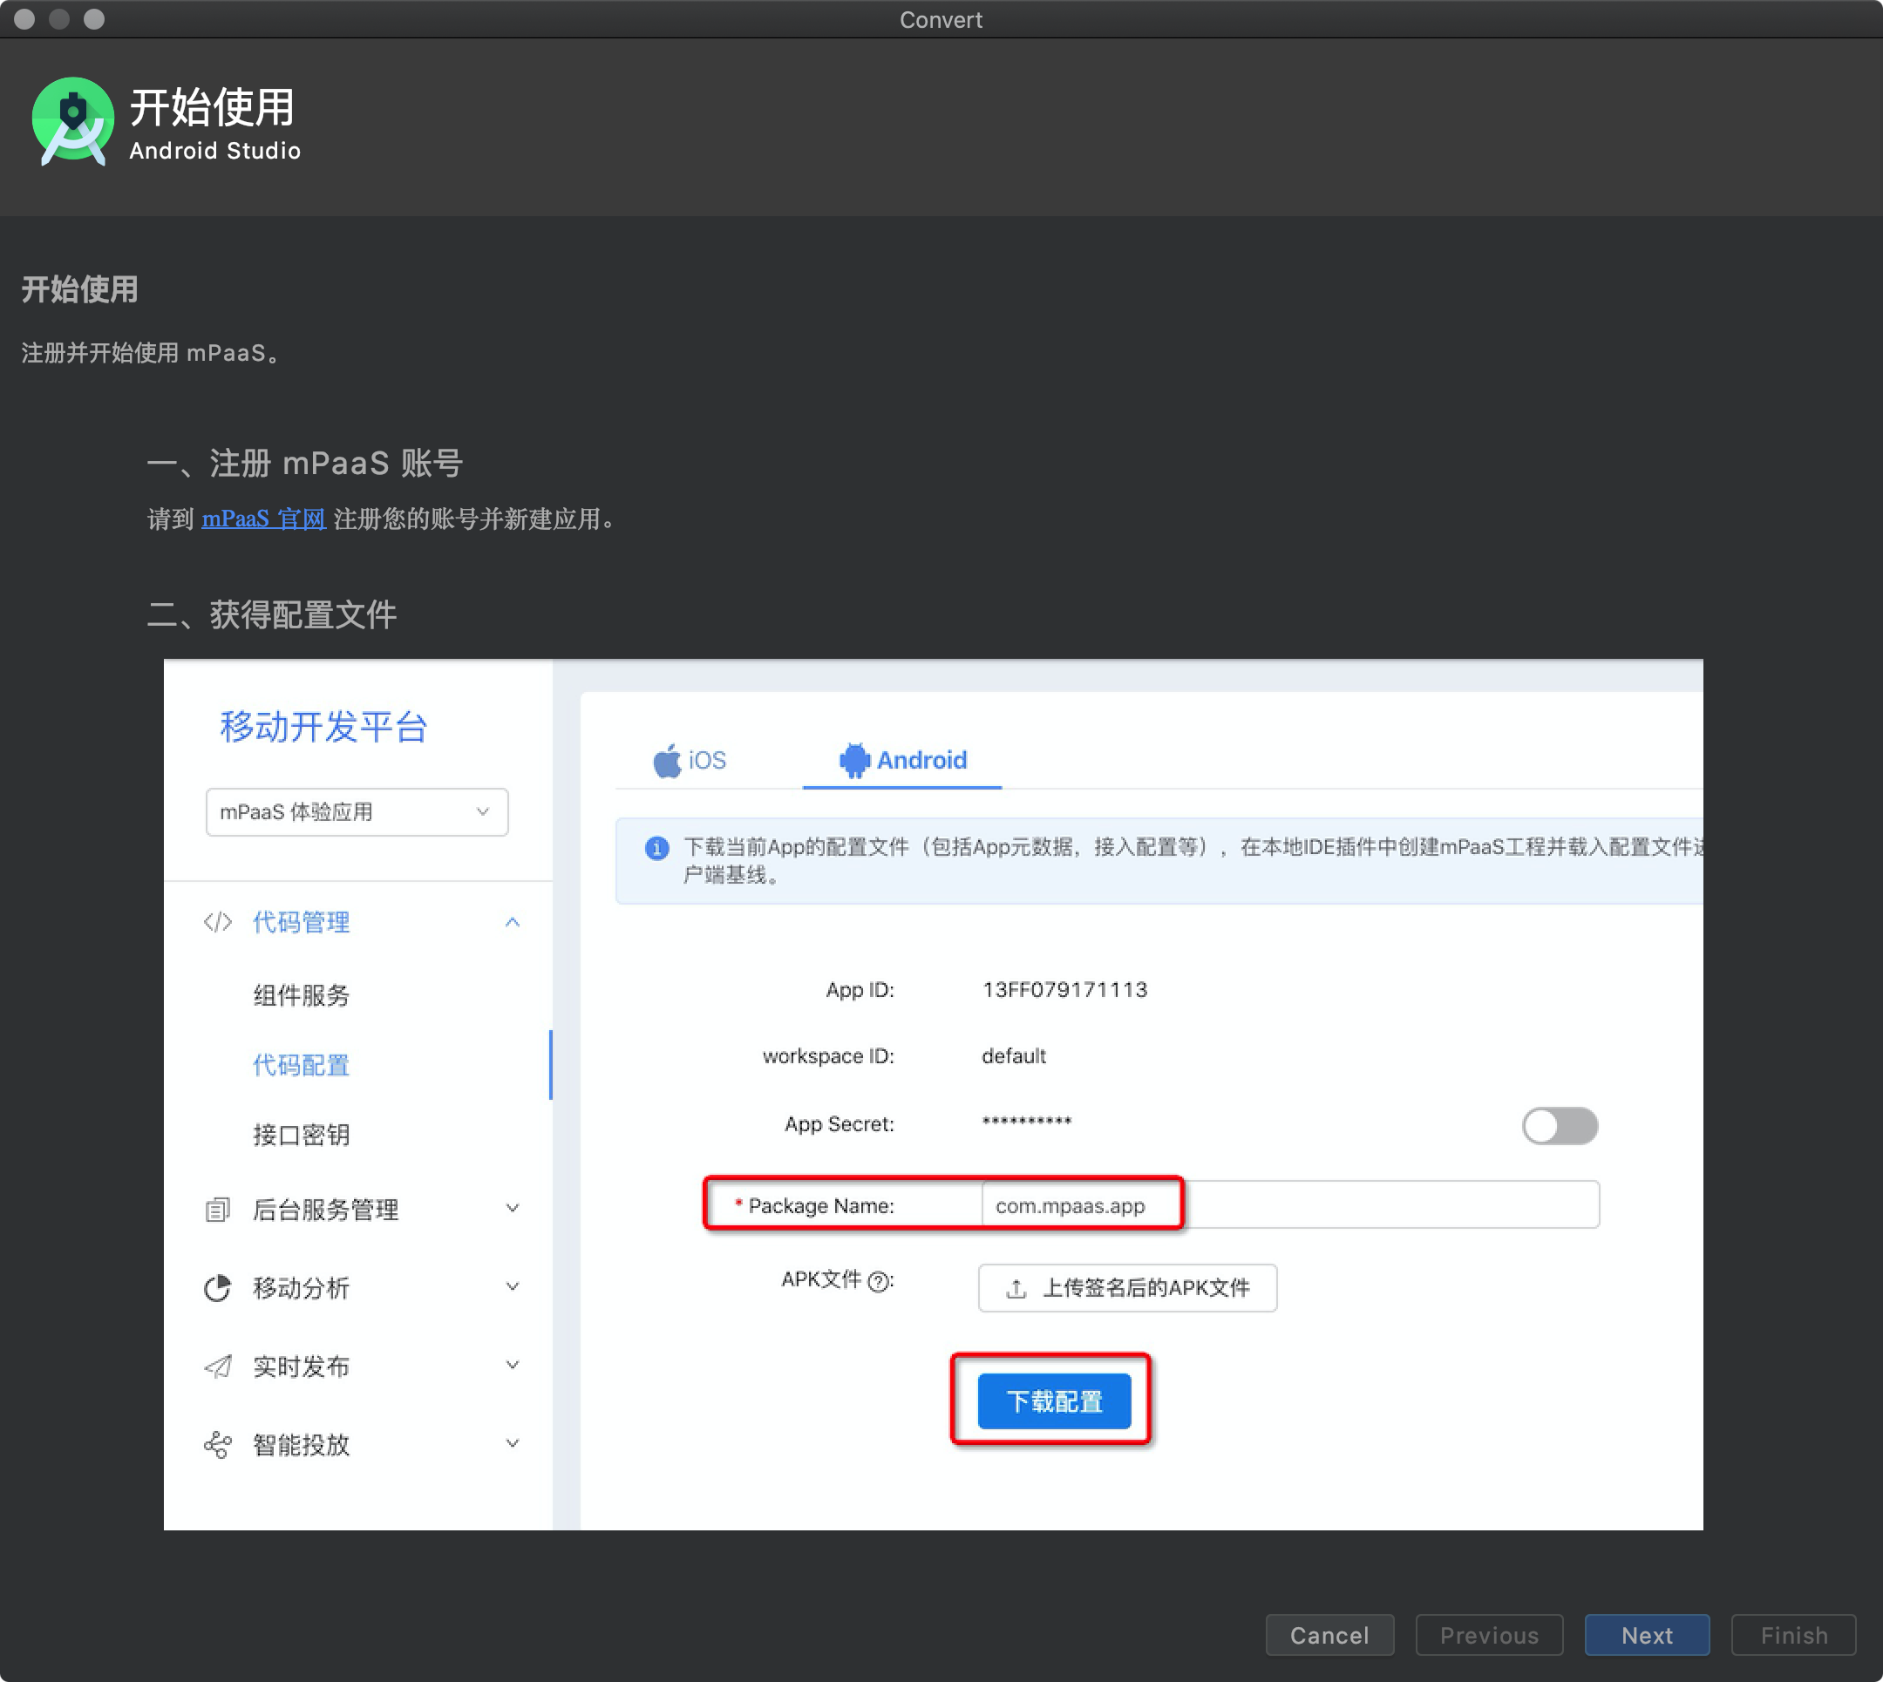Click the share nodes icon beside 智能投放
Screen dimensions: 1883x1682
217,1444
